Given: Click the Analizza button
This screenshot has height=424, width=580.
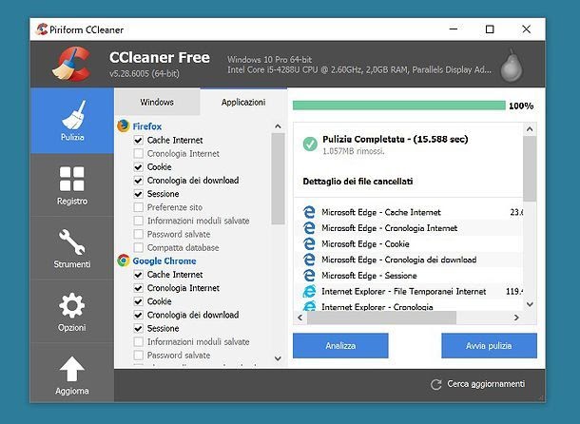Looking at the screenshot, I should coord(340,345).
